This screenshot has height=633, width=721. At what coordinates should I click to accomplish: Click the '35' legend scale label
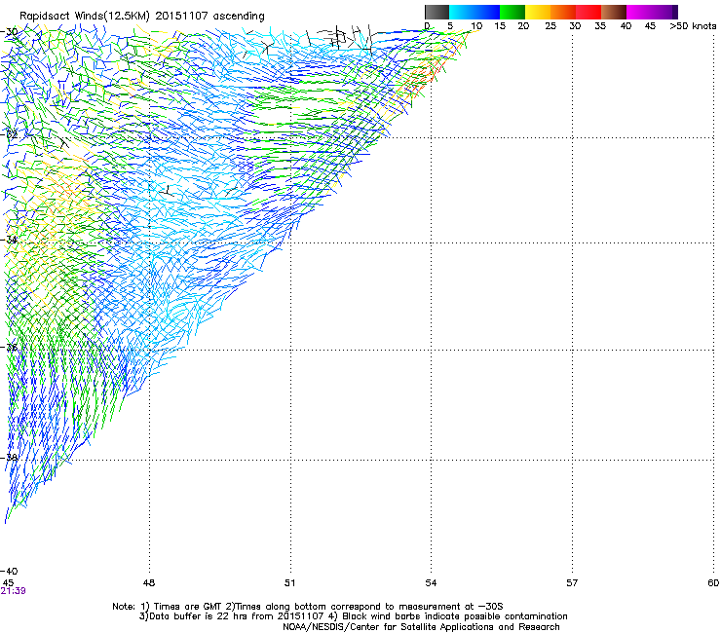coord(600,26)
